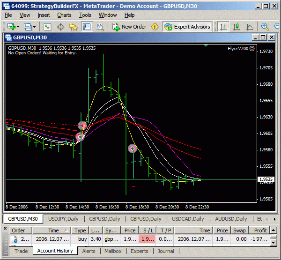The width and height of the screenshot is (281, 260).
Task: Click the top pink trade arrow marker
Action: (x=82, y=126)
